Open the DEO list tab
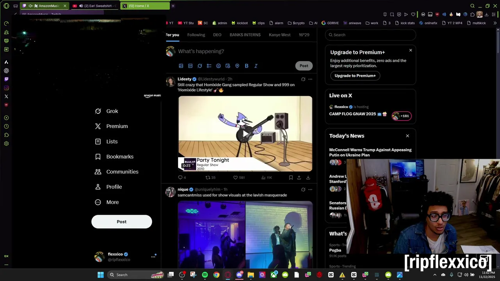 [217, 35]
